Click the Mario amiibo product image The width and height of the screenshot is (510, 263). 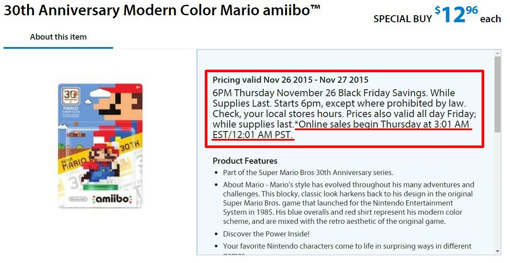click(100, 146)
